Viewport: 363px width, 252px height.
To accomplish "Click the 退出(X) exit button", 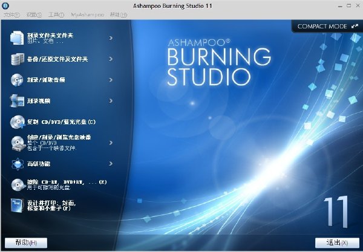I will pos(337,243).
